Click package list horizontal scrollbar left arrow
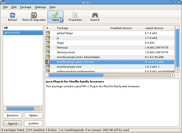 (x=47, y=75)
